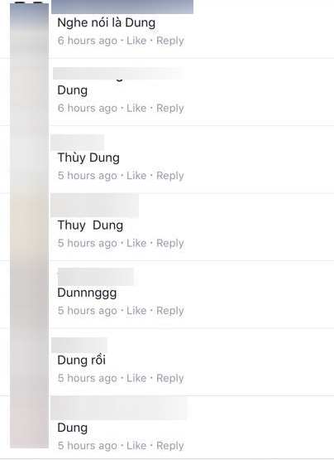
Task: Like the "Thuy  Dung" comment
Action: [136, 243]
